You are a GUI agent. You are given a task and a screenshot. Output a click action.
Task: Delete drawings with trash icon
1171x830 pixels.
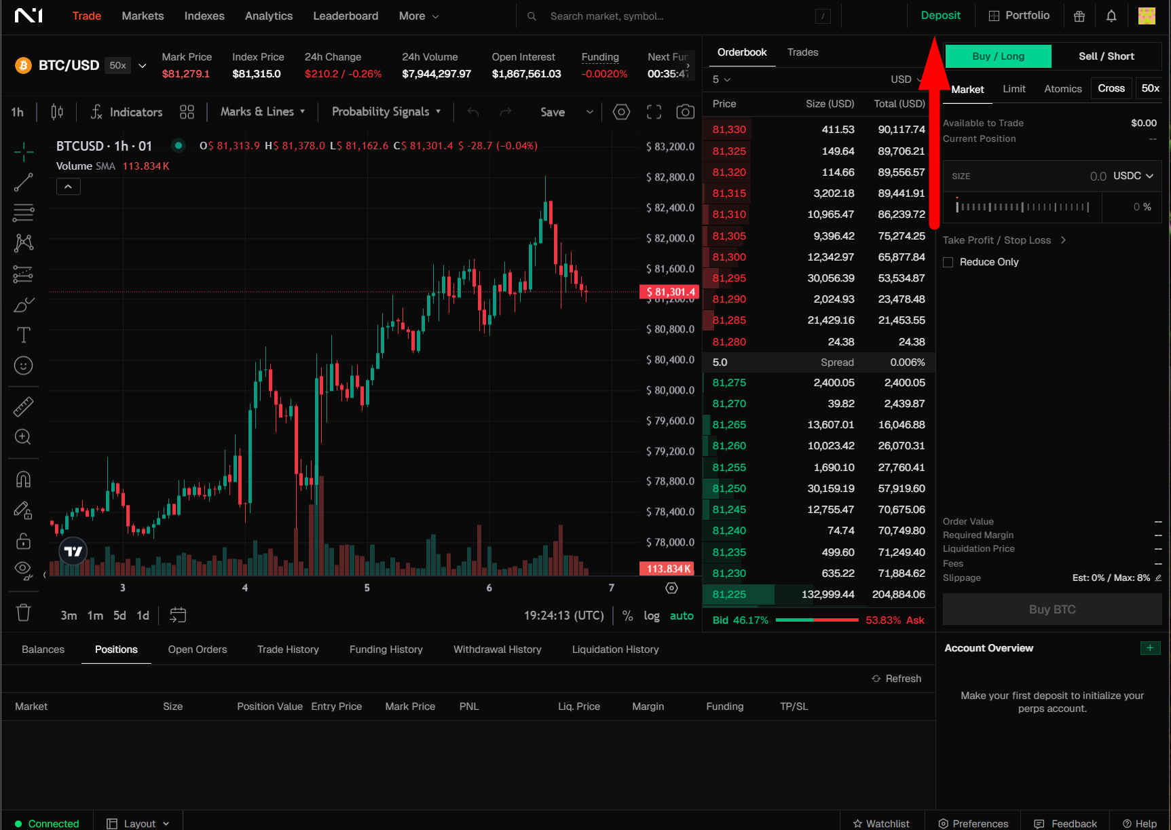tap(24, 613)
